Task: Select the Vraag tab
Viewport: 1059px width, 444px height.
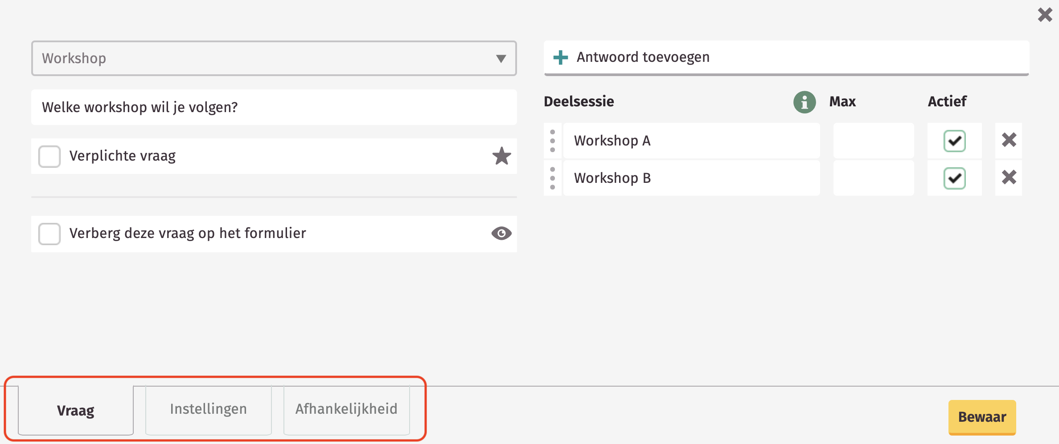Action: (75, 410)
